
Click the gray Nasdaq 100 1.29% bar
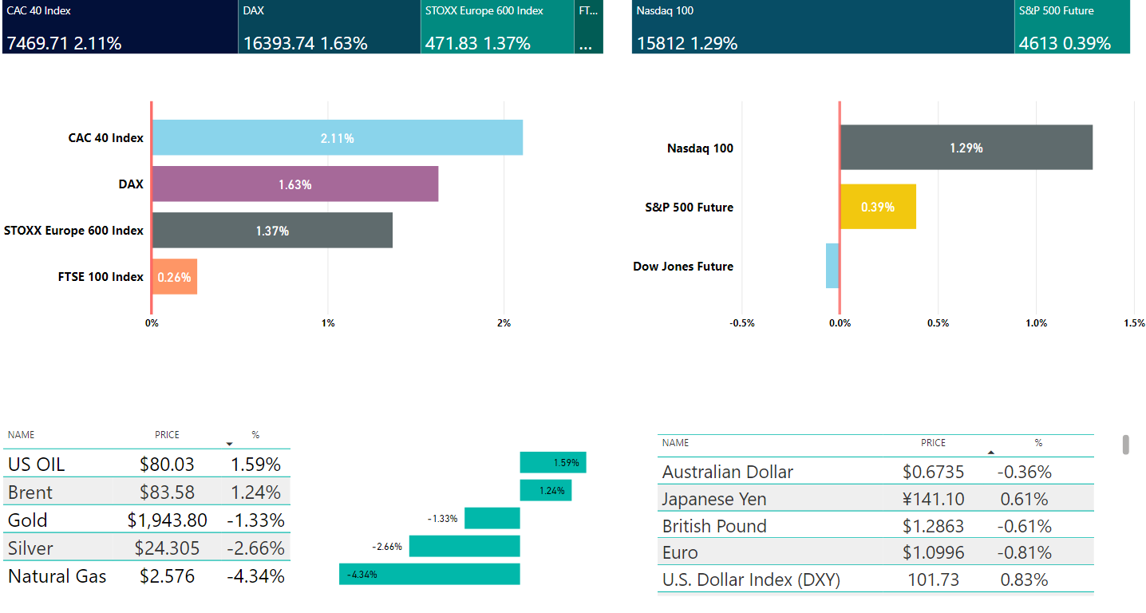point(966,148)
